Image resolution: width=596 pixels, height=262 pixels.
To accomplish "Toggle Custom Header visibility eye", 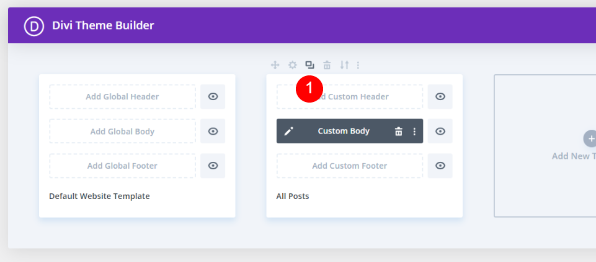I will pos(440,96).
